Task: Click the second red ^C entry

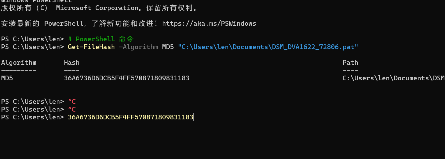Action: click(x=72, y=109)
